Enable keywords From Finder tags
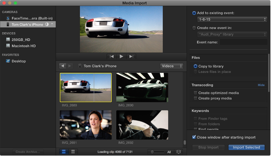 [x=196, y=119]
